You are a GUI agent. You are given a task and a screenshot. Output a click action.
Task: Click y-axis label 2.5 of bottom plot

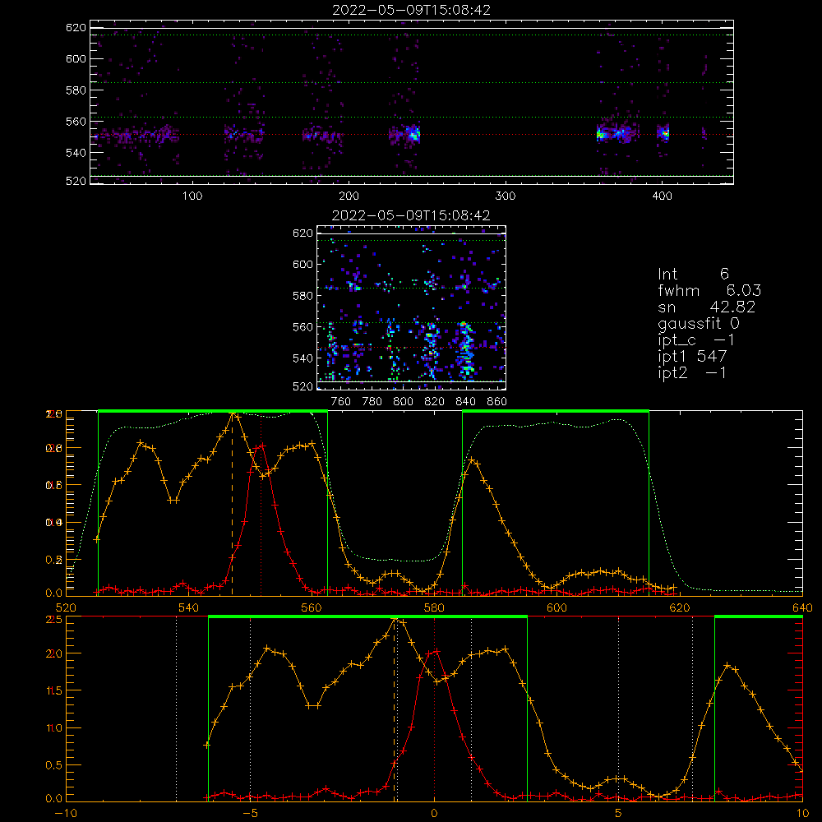(x=54, y=619)
